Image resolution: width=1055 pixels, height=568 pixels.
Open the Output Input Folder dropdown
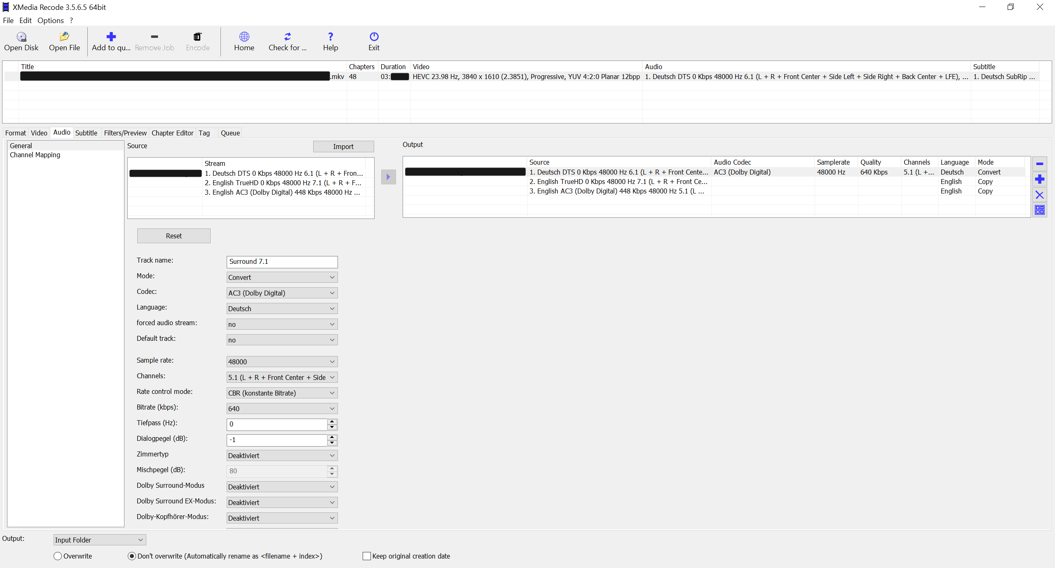tap(100, 540)
